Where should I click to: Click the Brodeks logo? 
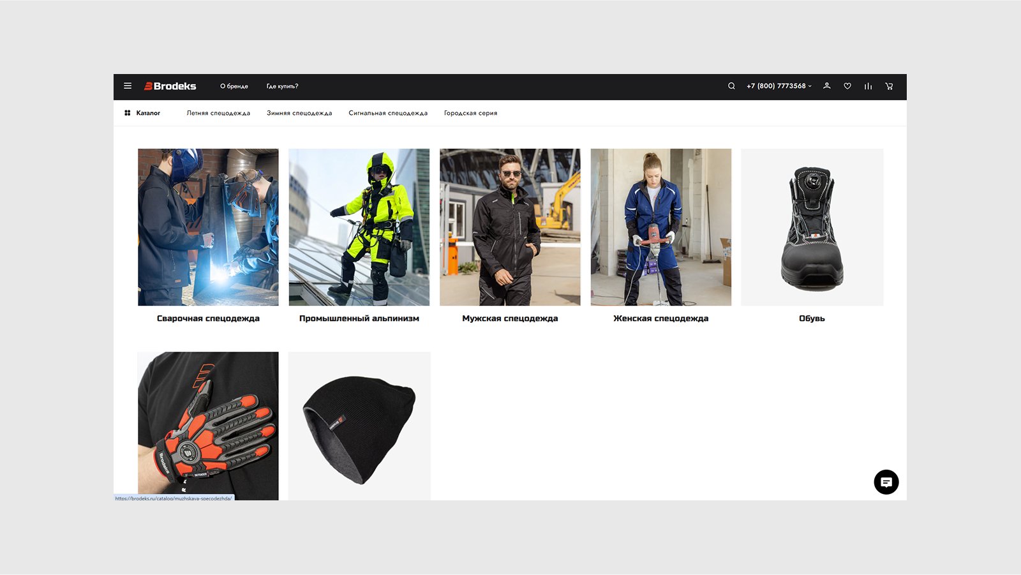pyautogui.click(x=170, y=86)
